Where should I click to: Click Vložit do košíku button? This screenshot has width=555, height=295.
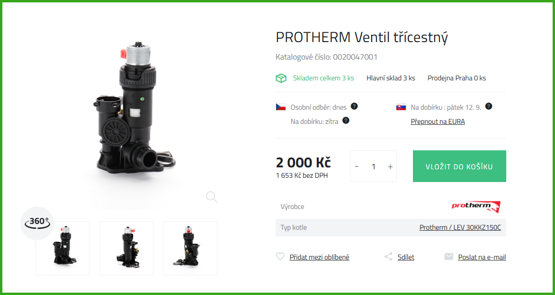459,166
